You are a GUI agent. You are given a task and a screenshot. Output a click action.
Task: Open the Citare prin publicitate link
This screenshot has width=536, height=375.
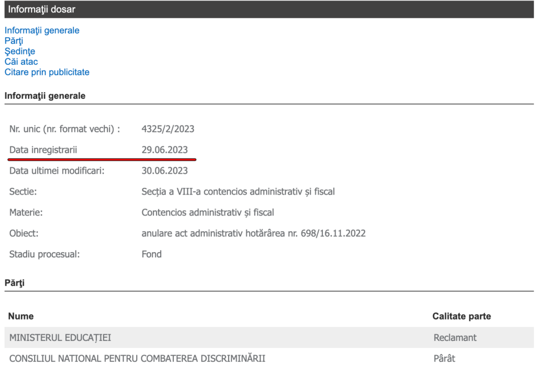[47, 72]
